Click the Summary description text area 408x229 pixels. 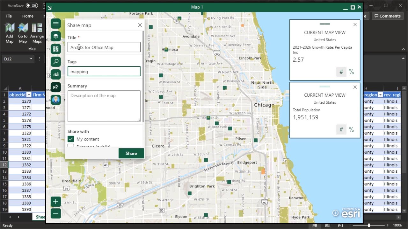click(104, 106)
